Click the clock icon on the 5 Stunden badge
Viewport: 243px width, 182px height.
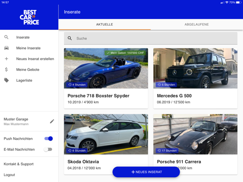(159, 85)
